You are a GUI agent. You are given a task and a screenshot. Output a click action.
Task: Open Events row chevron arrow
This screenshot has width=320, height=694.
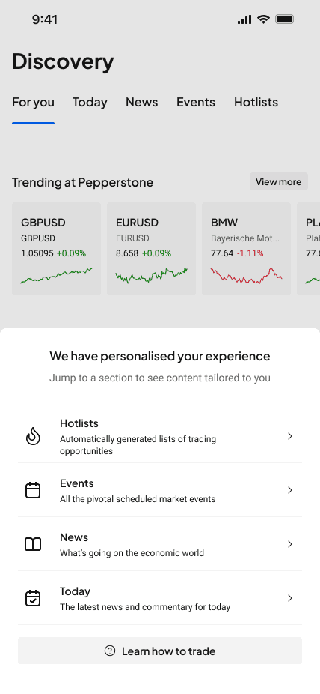290,490
